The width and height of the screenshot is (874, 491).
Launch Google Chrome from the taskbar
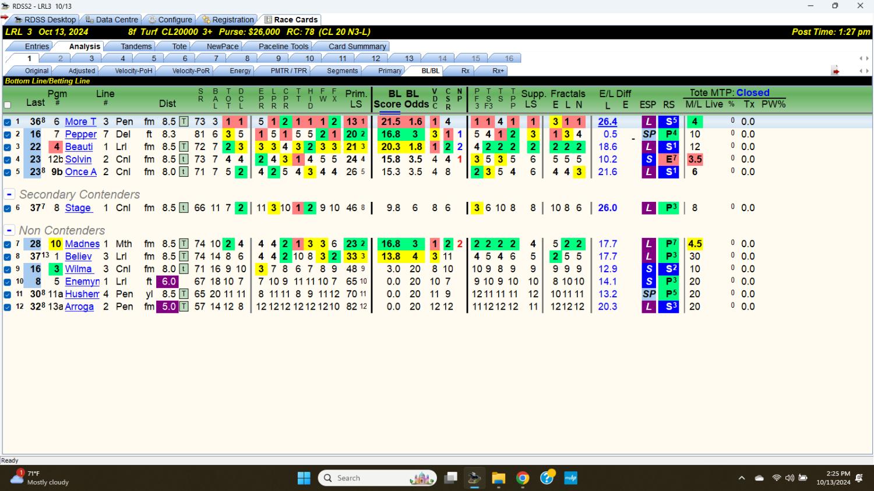(x=523, y=478)
